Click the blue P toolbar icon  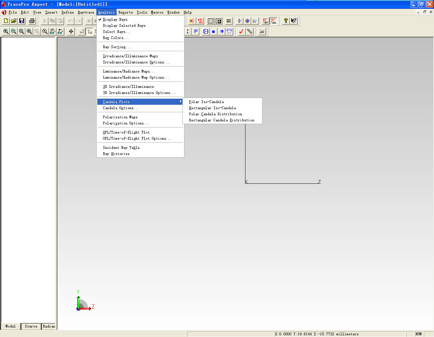tap(196, 32)
